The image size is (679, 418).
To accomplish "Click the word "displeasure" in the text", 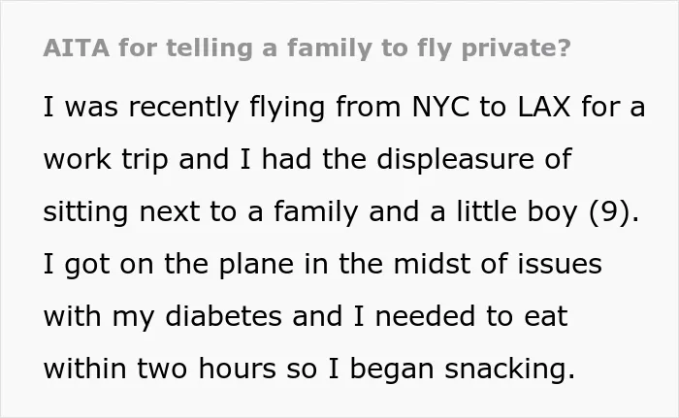I will (x=456, y=159).
